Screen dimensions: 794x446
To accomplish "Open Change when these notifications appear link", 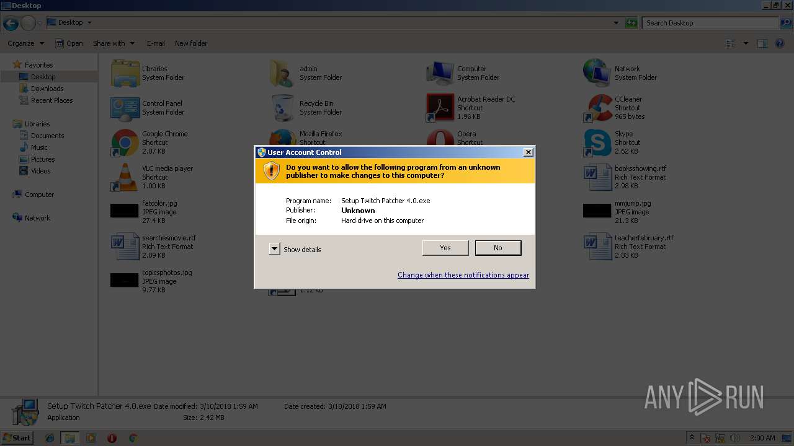I will point(463,275).
